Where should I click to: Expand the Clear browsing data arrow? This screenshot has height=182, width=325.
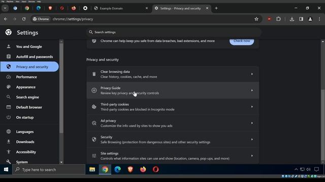[x=252, y=74]
